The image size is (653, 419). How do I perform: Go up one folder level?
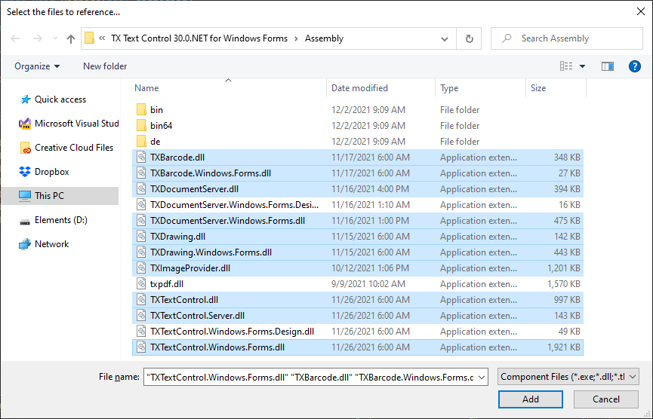pyautogui.click(x=71, y=38)
